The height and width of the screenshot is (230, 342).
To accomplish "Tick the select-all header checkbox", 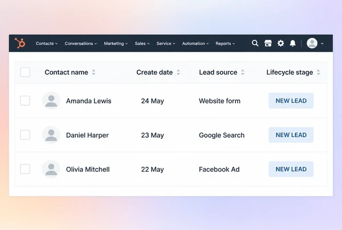I will pos(25,72).
